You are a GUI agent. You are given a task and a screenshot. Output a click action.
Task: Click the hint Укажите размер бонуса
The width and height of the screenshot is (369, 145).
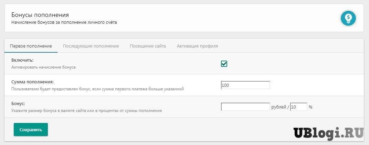point(86,111)
